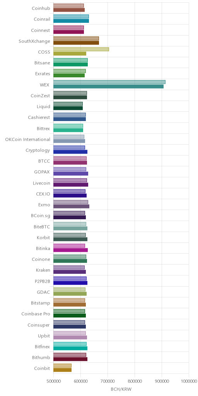Select the Exmo label

tap(44, 205)
